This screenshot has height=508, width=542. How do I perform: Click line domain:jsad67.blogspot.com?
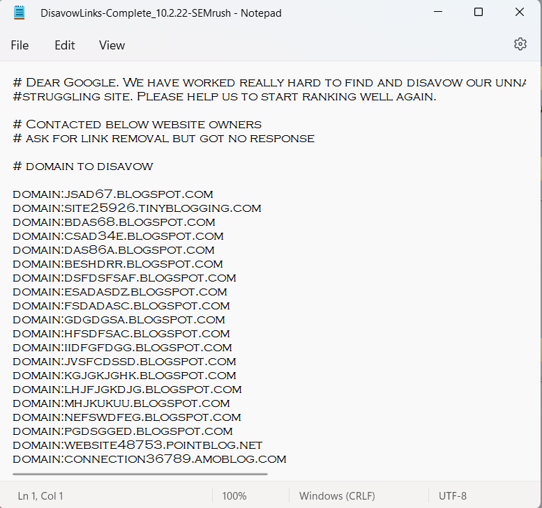[x=113, y=194]
